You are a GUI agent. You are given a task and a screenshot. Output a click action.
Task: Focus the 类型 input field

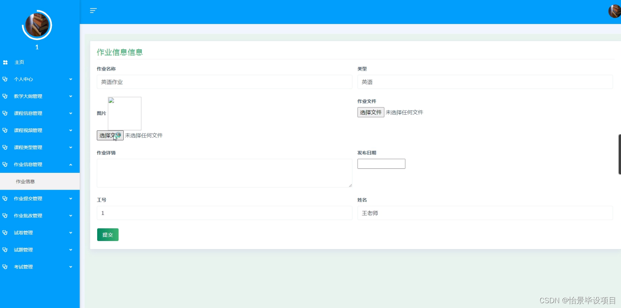(485, 82)
